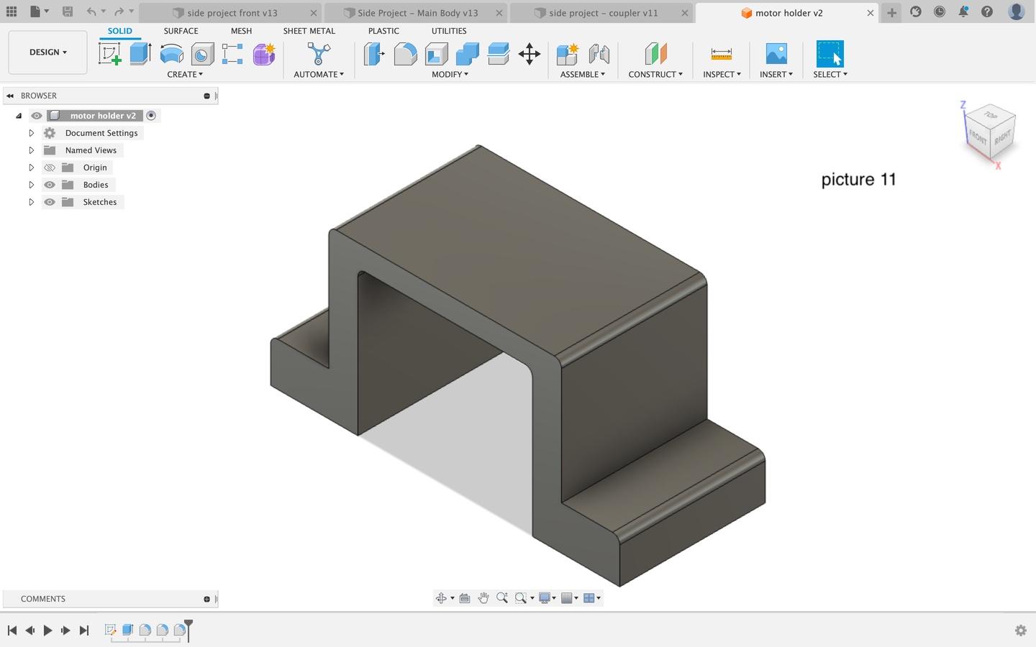The image size is (1036, 647).
Task: Open a new design tab with plus button
Action: [891, 12]
